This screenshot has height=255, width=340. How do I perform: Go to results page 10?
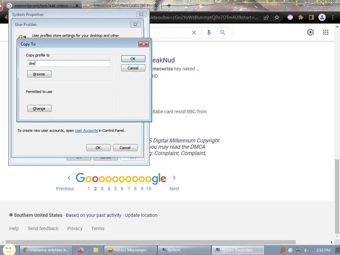coord(148,189)
